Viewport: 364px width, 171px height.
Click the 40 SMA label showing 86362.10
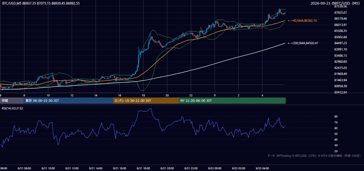pos(302,21)
